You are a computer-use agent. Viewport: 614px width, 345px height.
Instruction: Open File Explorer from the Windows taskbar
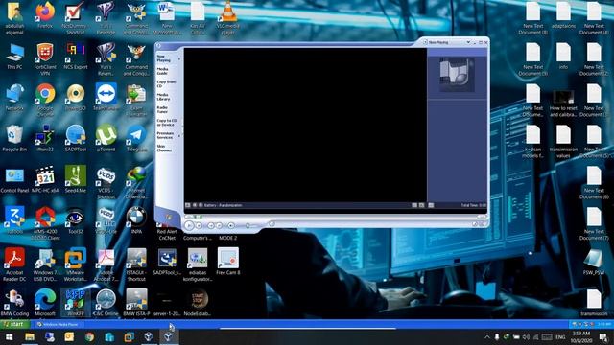coord(30,336)
